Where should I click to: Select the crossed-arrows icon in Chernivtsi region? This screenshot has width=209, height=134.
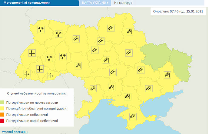[x=51, y=76]
